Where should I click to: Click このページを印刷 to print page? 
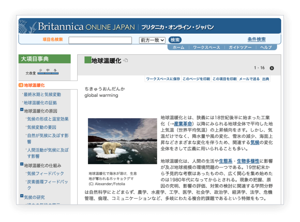196,79
